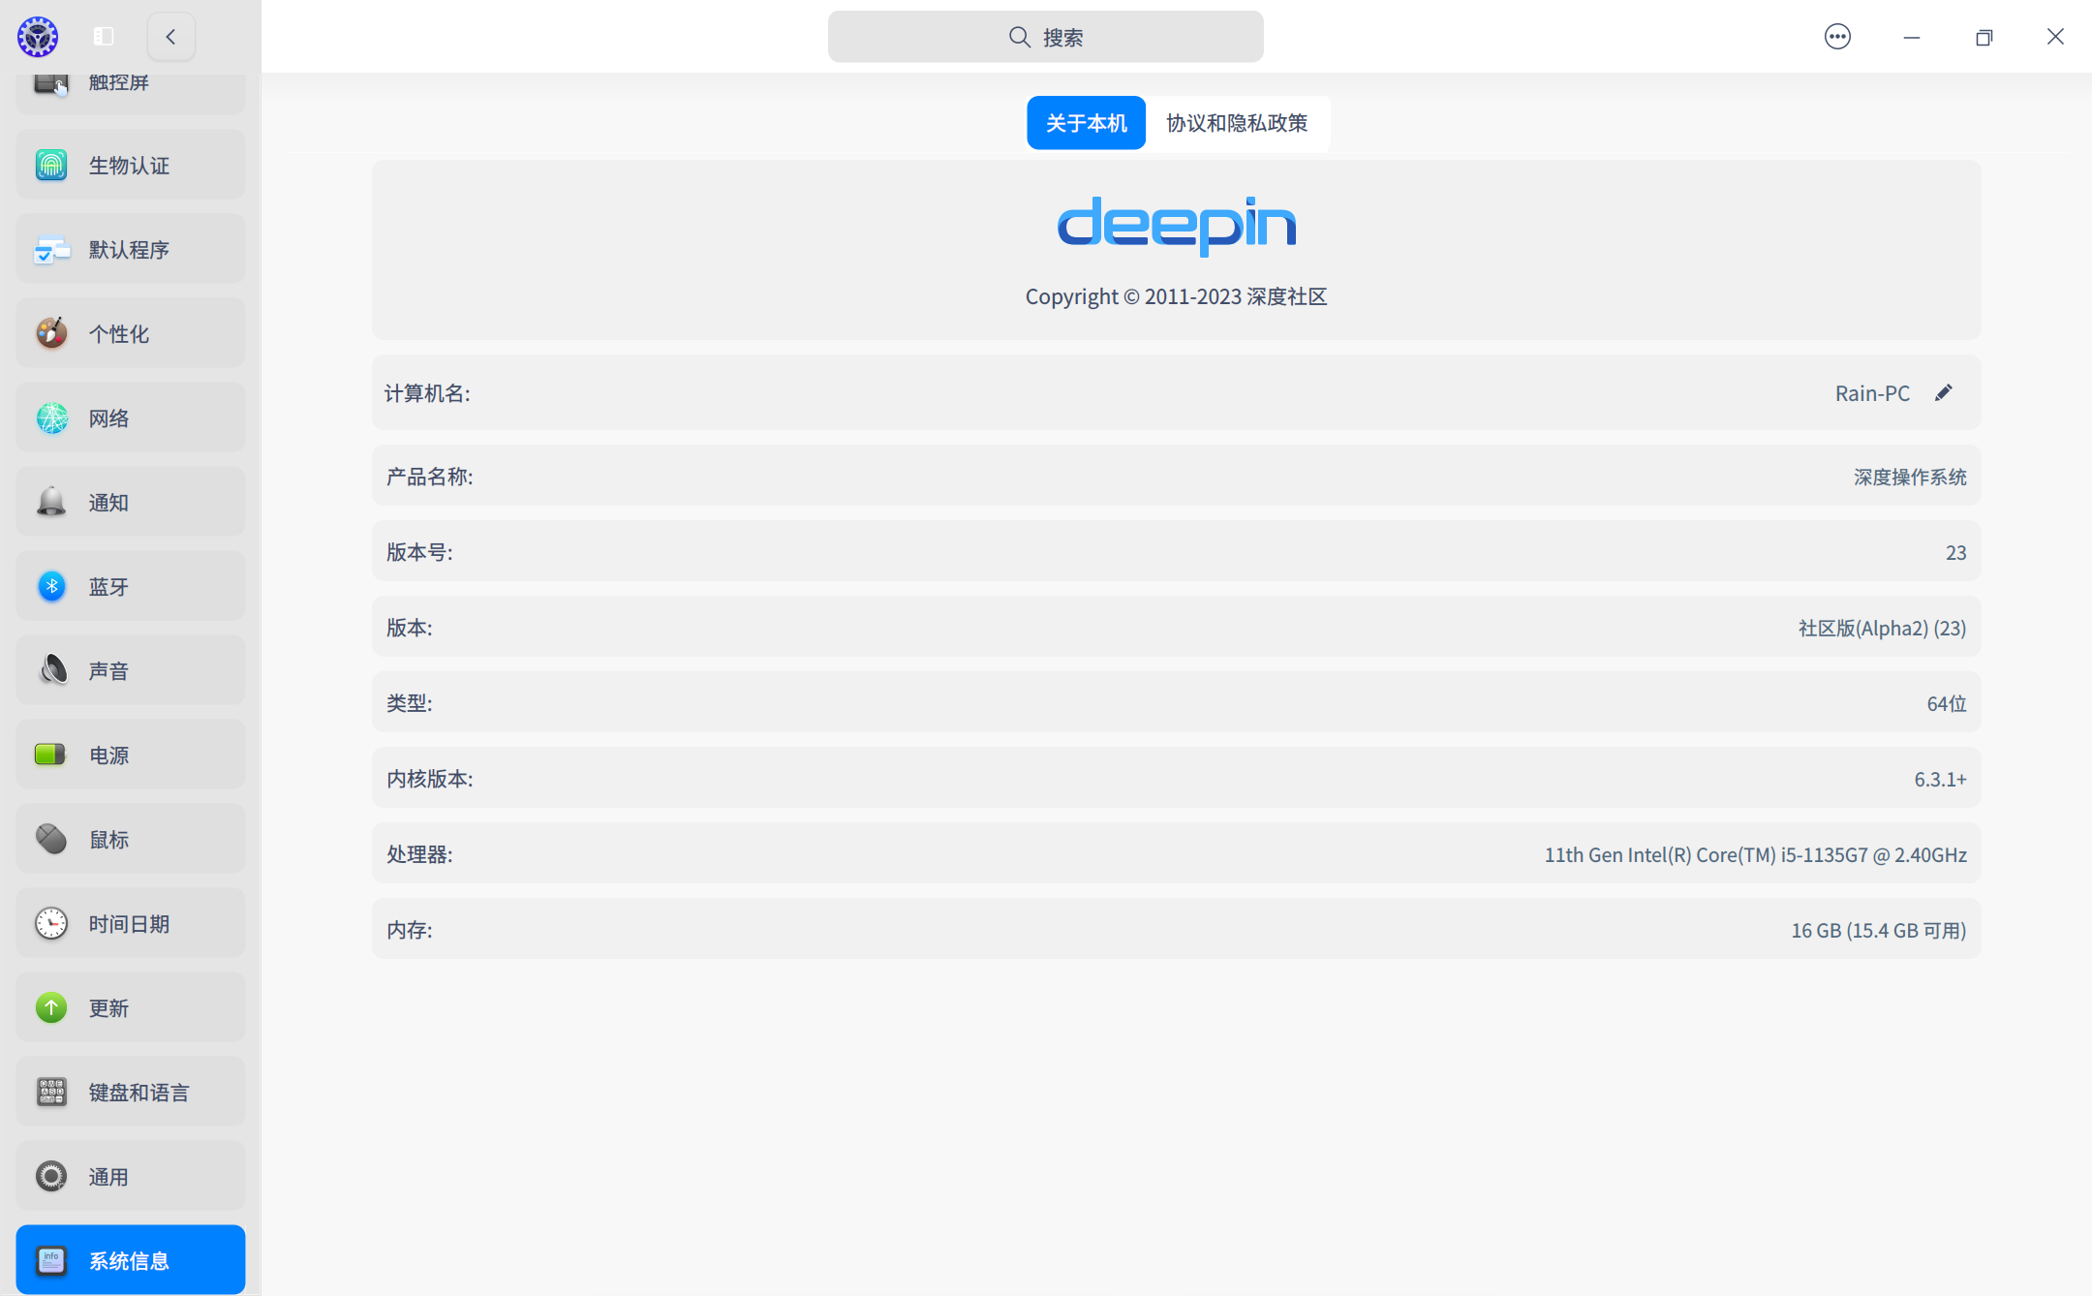Switch to the 协议和隐私政策 tab
2092x1296 pixels.
coord(1237,123)
